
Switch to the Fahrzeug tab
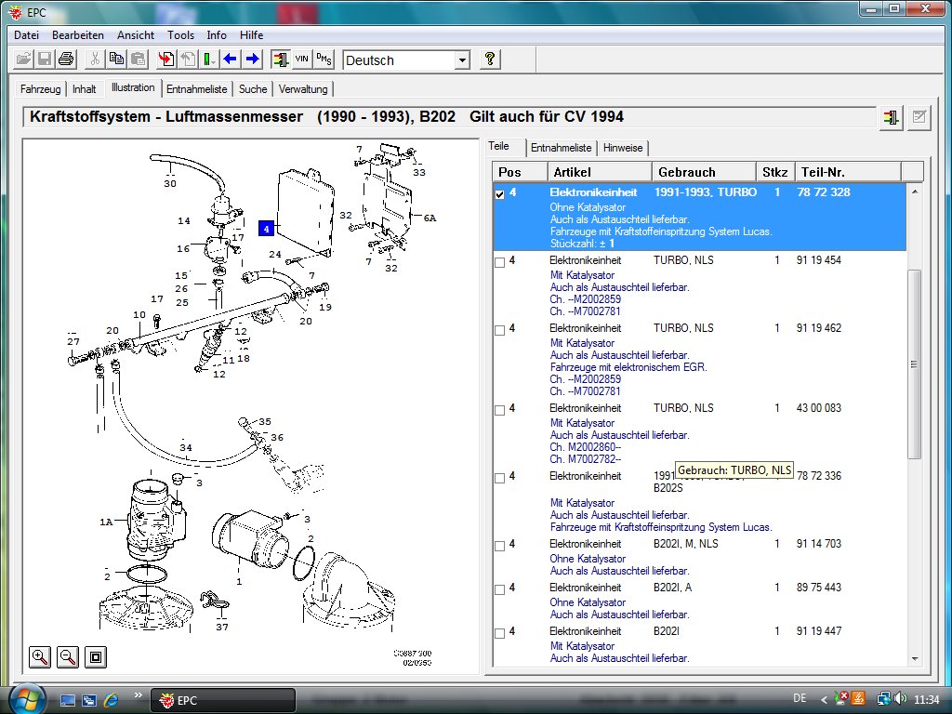[40, 89]
